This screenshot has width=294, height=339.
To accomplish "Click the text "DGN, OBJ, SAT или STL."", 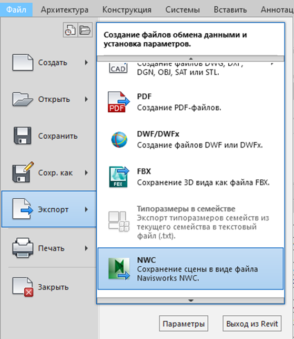I will coord(178,72).
